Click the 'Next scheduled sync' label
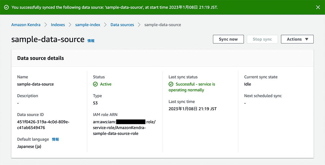Screen dimensions: 325x165 (263, 96)
